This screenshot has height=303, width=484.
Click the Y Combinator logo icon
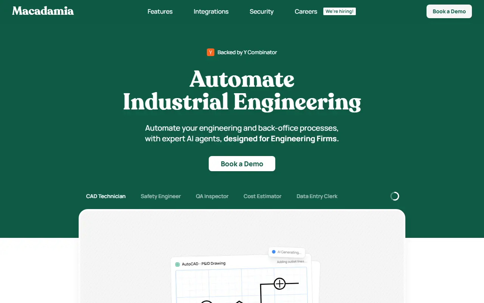(x=211, y=52)
